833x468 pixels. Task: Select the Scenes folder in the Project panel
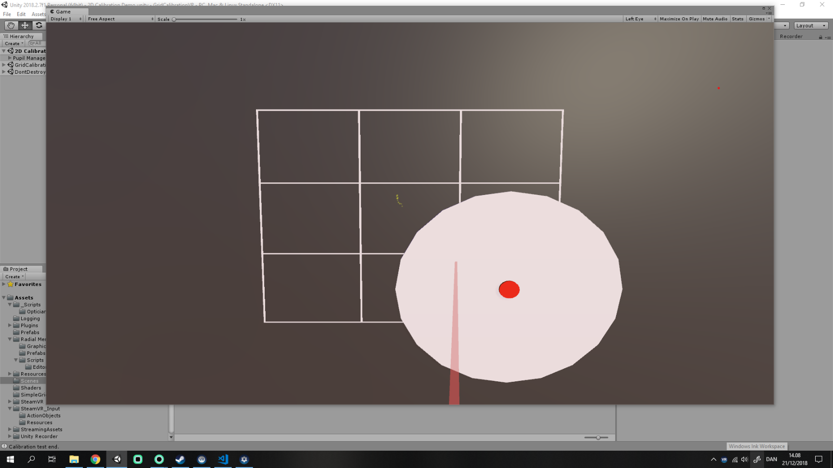[30, 380]
